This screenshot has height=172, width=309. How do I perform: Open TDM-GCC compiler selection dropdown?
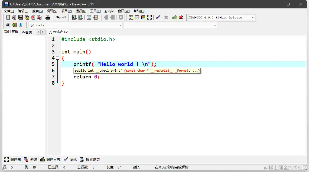(x=253, y=18)
